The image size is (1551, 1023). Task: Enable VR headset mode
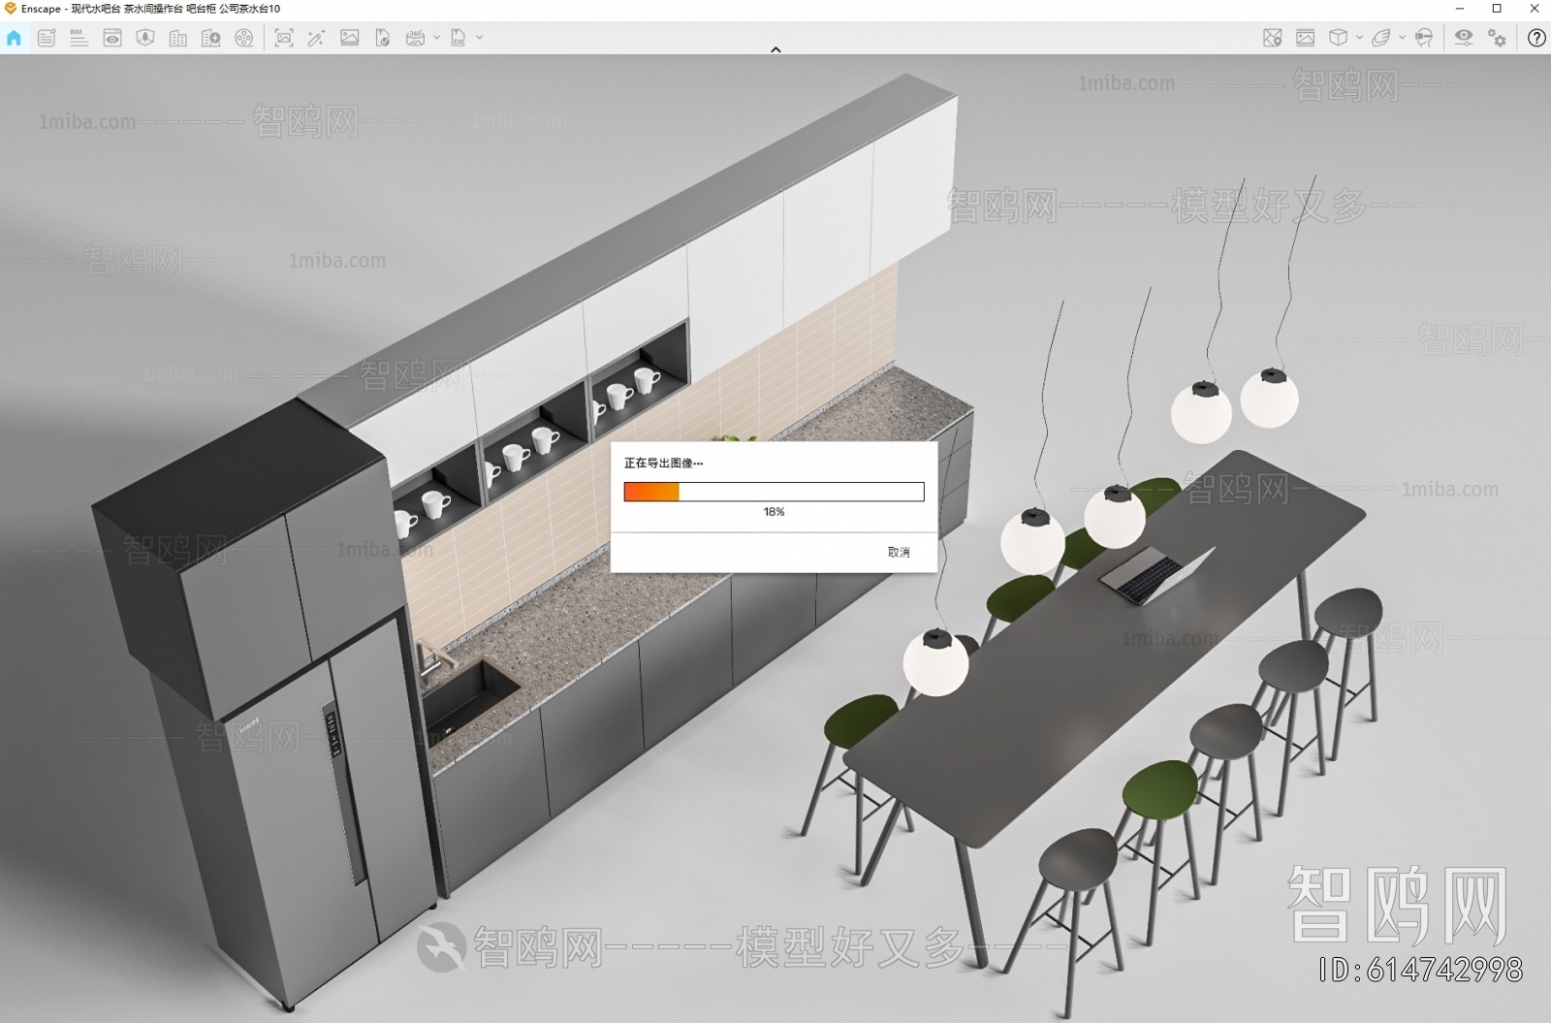click(x=1423, y=39)
